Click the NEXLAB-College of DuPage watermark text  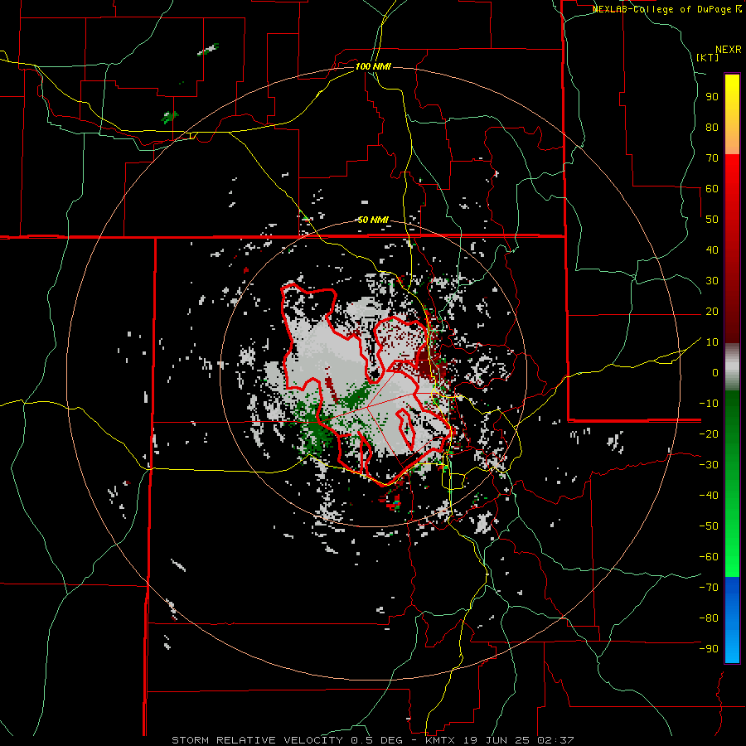666,9
